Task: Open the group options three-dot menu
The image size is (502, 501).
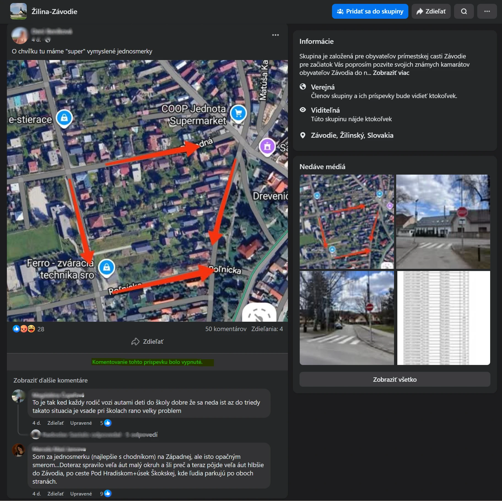Action: pyautogui.click(x=487, y=11)
